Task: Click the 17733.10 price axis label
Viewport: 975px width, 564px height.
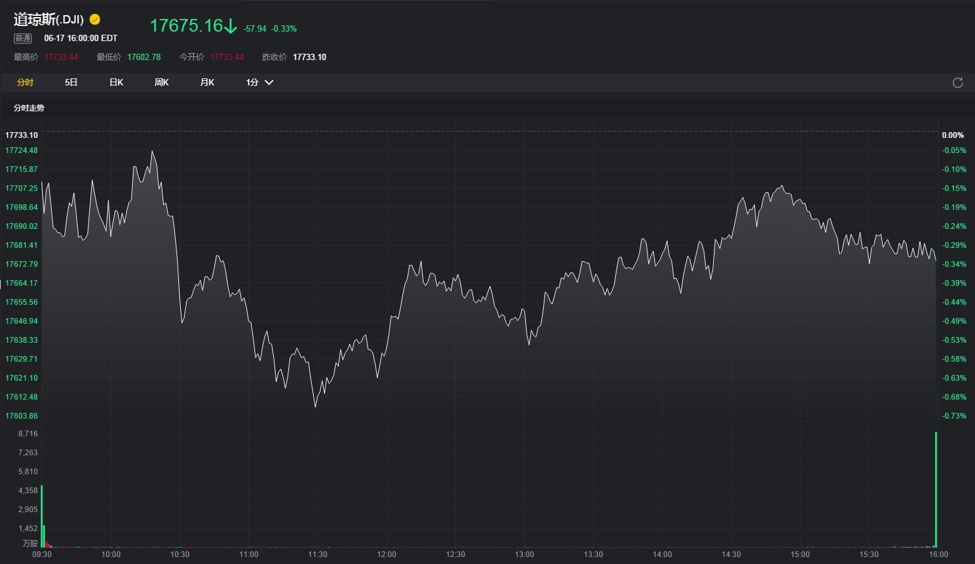Action: (21, 135)
